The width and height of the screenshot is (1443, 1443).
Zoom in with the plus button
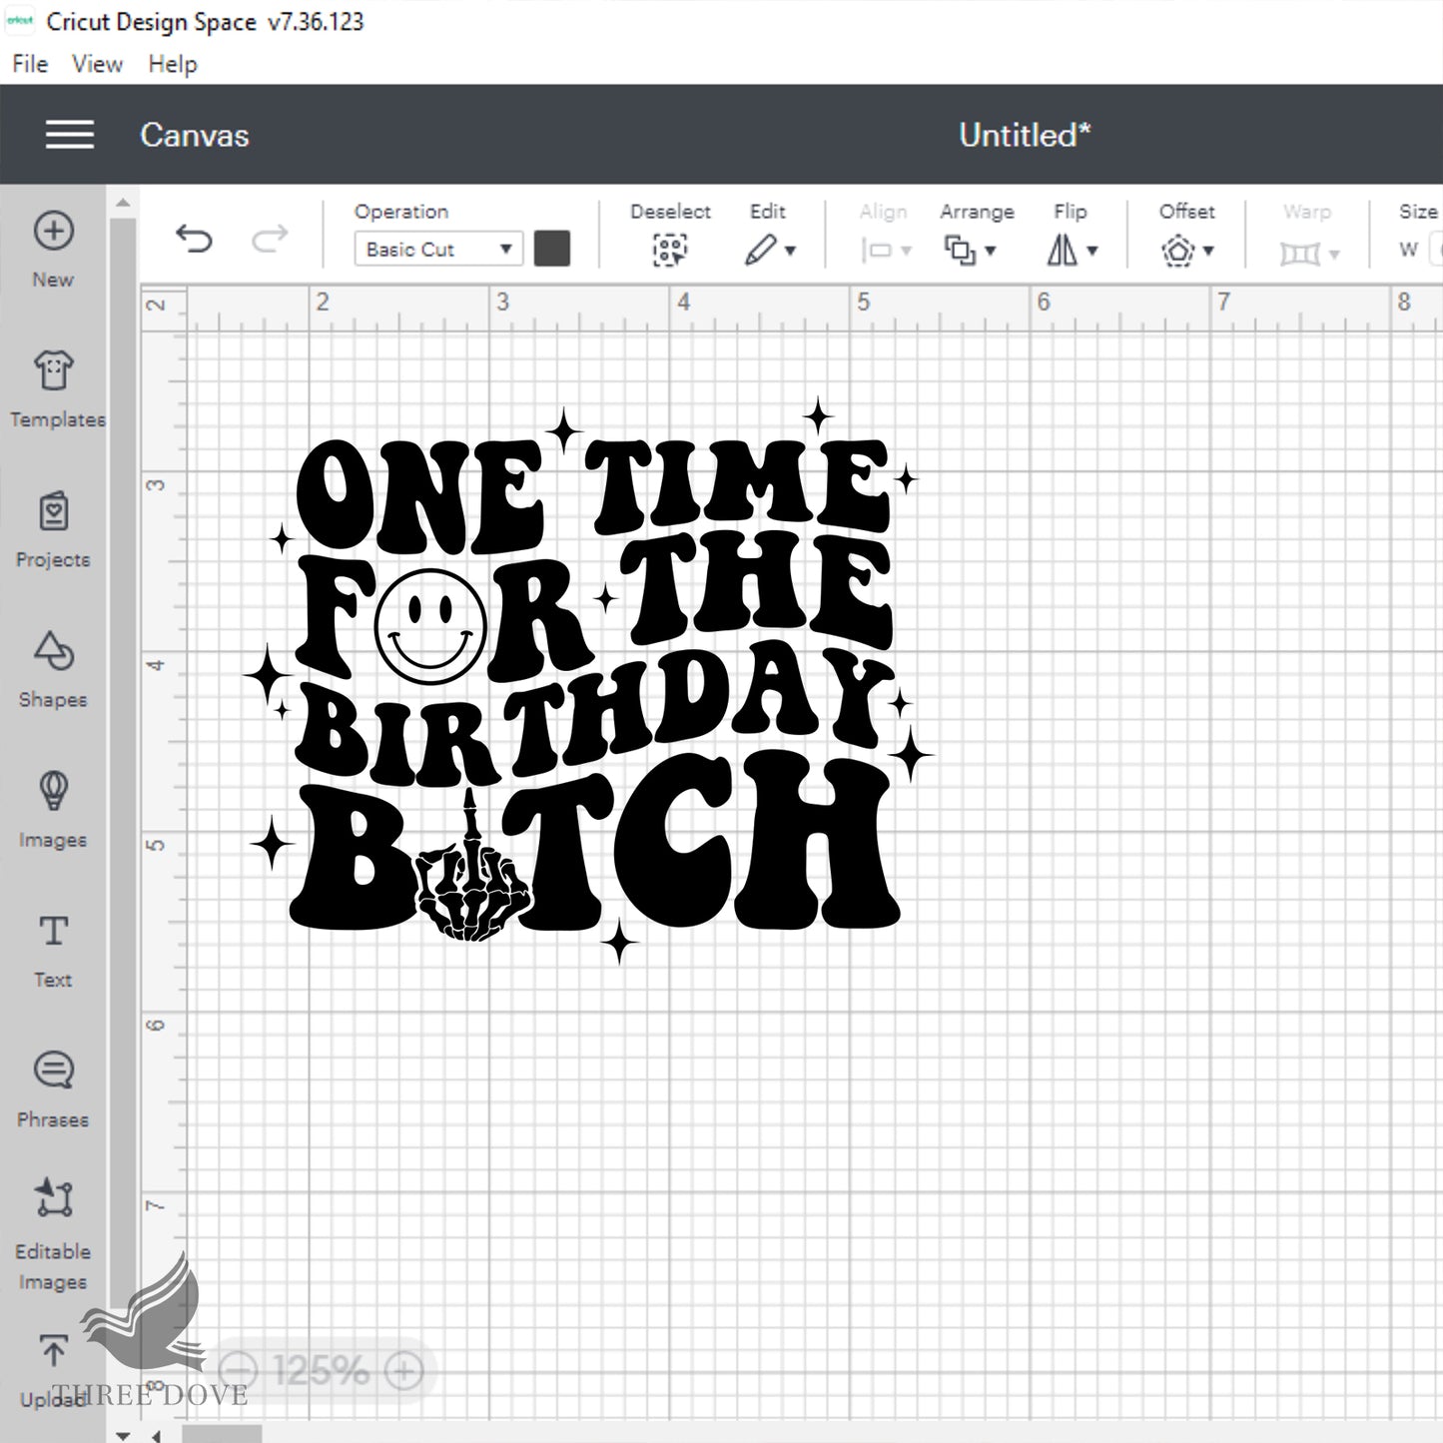pos(403,1370)
